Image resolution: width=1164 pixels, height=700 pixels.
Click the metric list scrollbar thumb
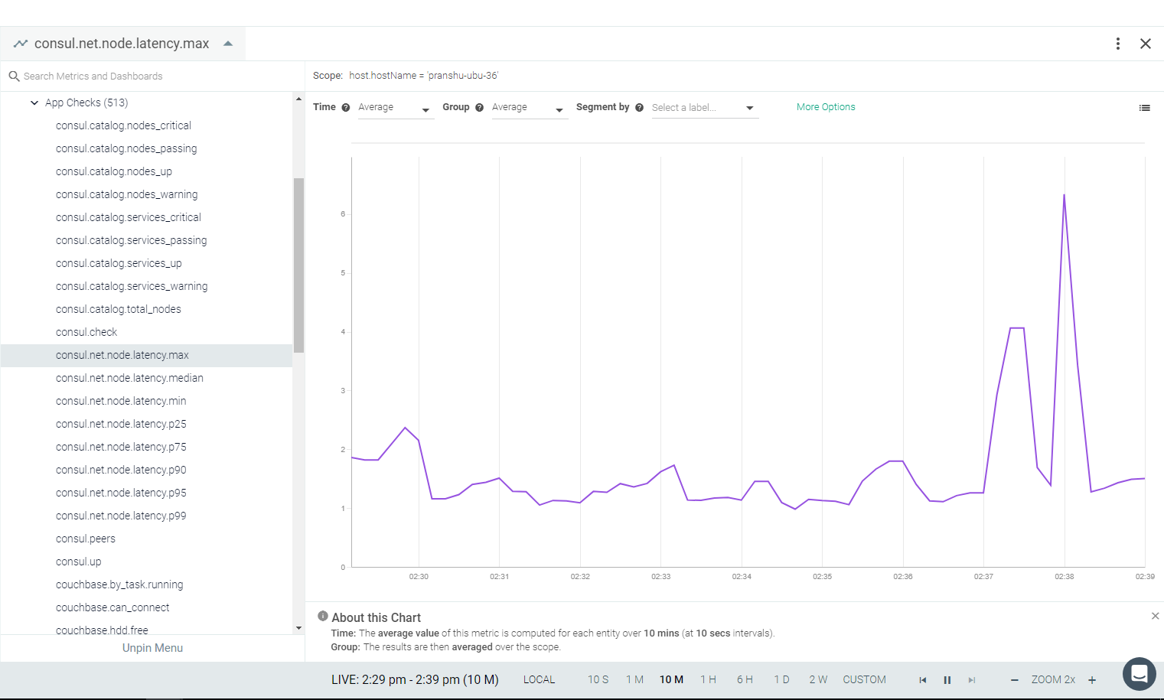click(x=298, y=265)
